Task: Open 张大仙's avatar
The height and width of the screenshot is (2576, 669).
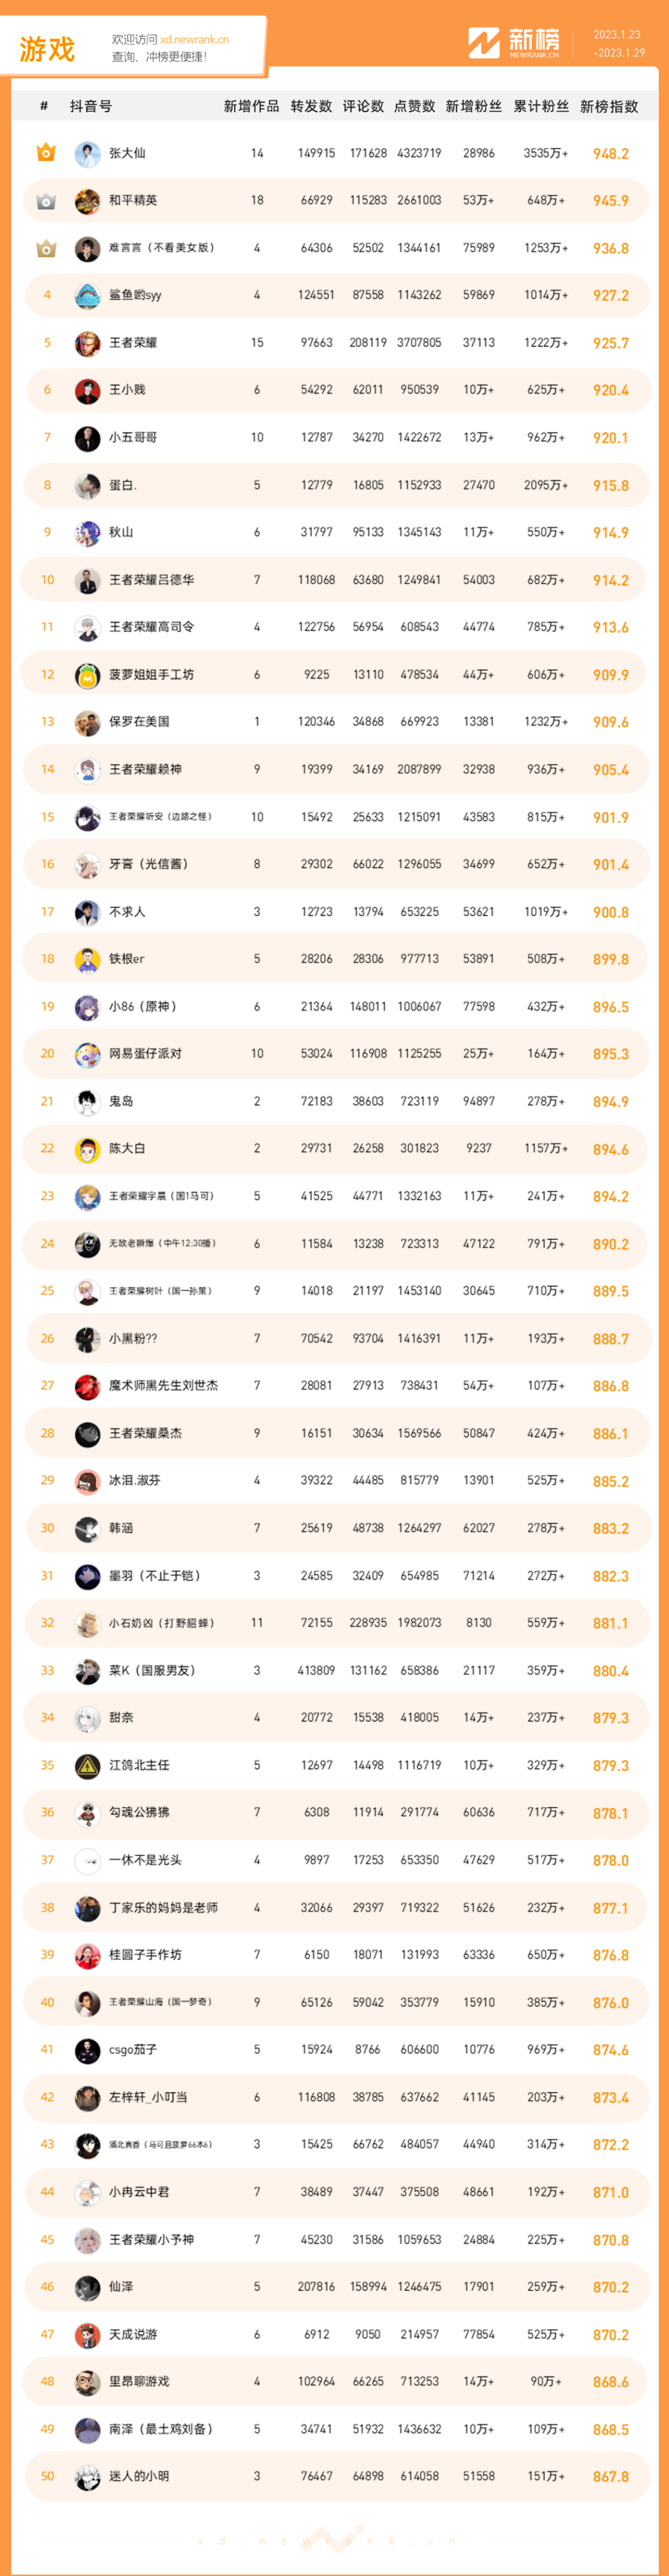Action: tap(87, 153)
